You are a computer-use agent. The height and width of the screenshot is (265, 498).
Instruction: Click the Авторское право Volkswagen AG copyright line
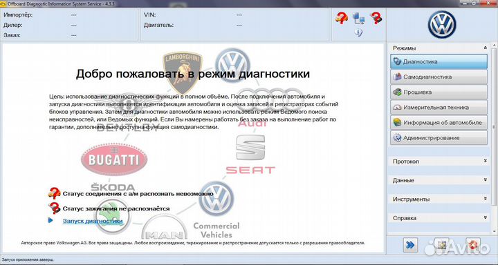[193, 243]
